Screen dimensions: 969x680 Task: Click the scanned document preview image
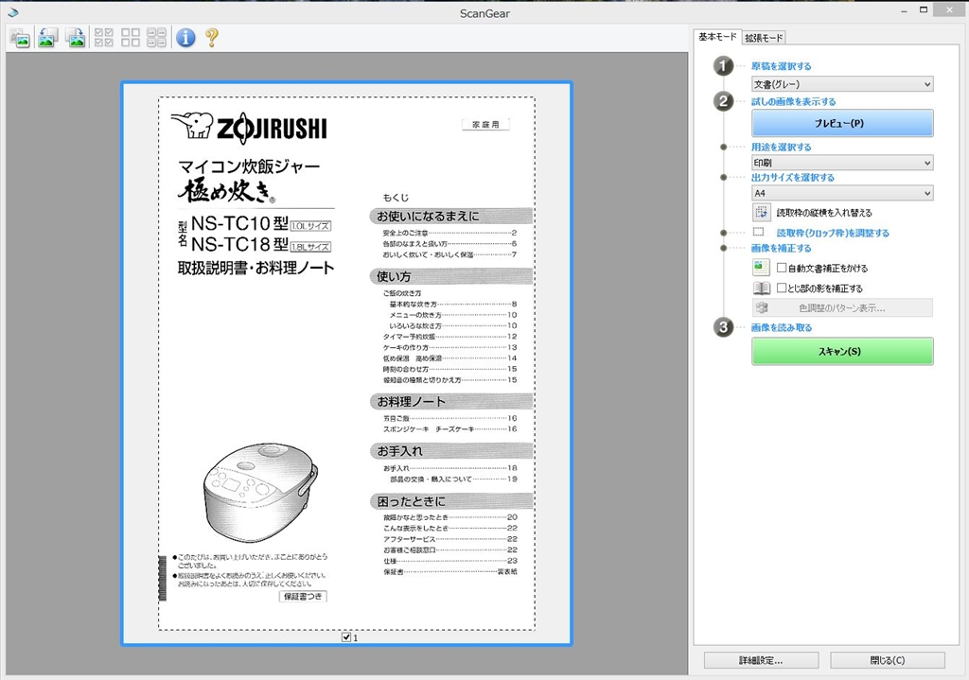click(x=346, y=363)
